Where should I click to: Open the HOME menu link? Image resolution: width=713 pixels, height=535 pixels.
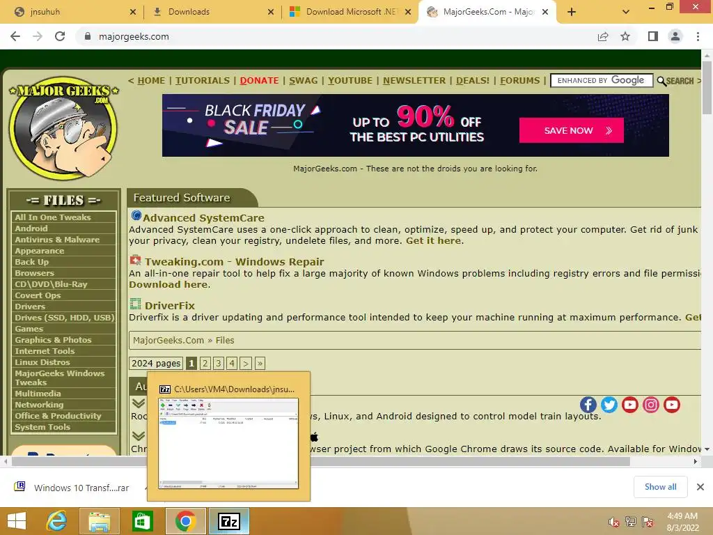151,81
